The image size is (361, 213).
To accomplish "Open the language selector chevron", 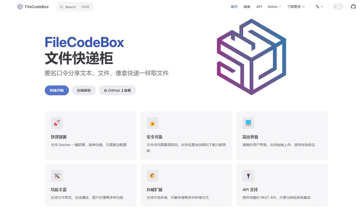I will (x=322, y=7).
